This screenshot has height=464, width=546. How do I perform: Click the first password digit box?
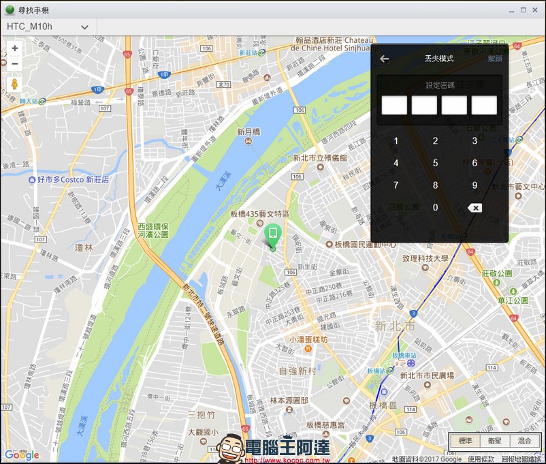(395, 106)
